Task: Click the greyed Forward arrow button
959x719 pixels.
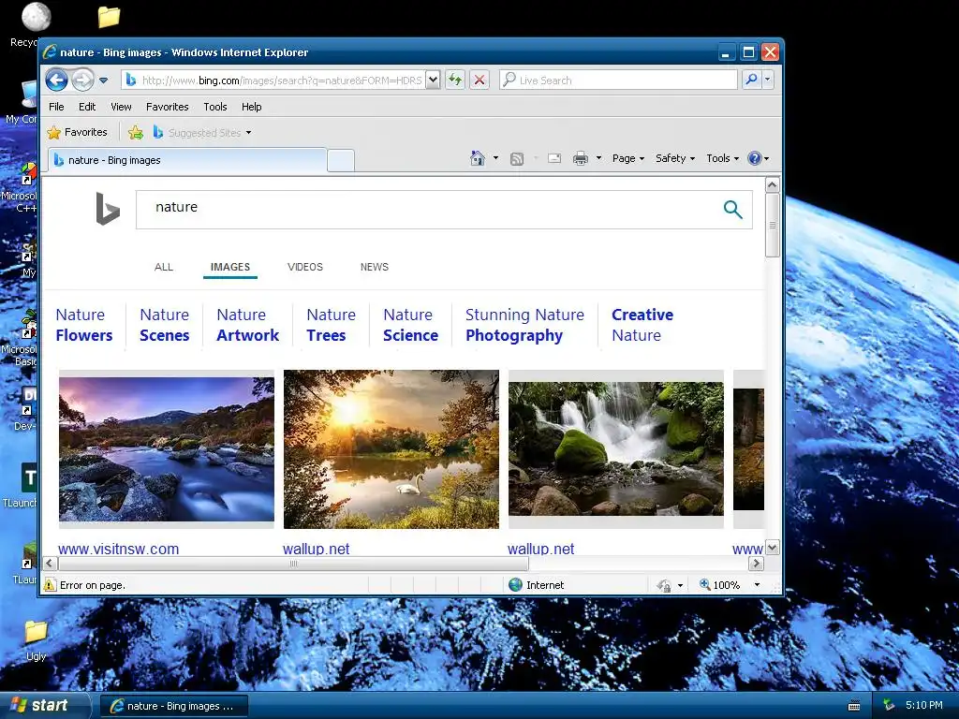Action: tap(82, 81)
